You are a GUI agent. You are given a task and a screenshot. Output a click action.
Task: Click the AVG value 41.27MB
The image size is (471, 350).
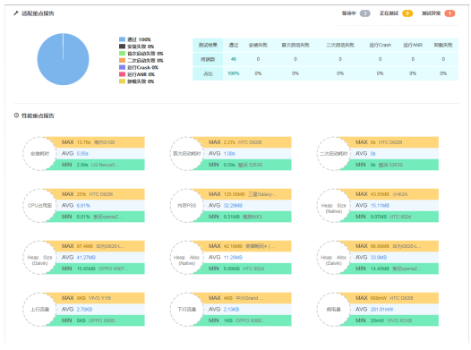pyautogui.click(x=86, y=258)
